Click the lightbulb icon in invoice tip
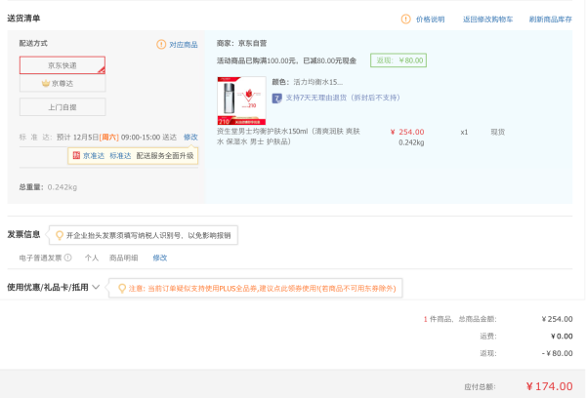This screenshot has width=586, height=398. point(59,235)
